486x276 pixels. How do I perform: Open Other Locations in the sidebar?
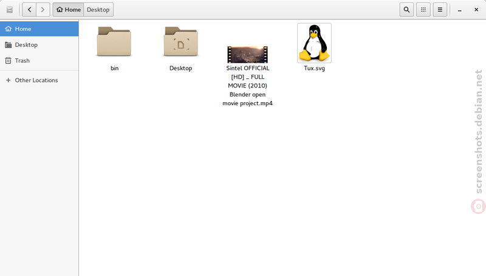(39, 80)
